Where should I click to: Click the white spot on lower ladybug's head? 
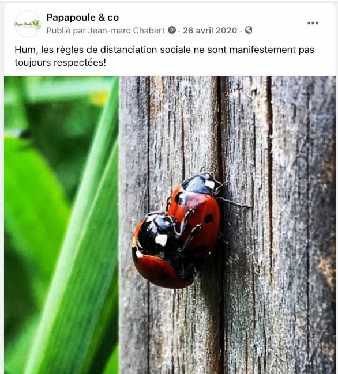(162, 240)
